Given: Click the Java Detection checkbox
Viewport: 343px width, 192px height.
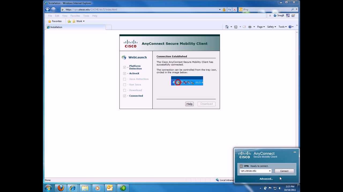Looking at the screenshot, I should click(x=125, y=79).
